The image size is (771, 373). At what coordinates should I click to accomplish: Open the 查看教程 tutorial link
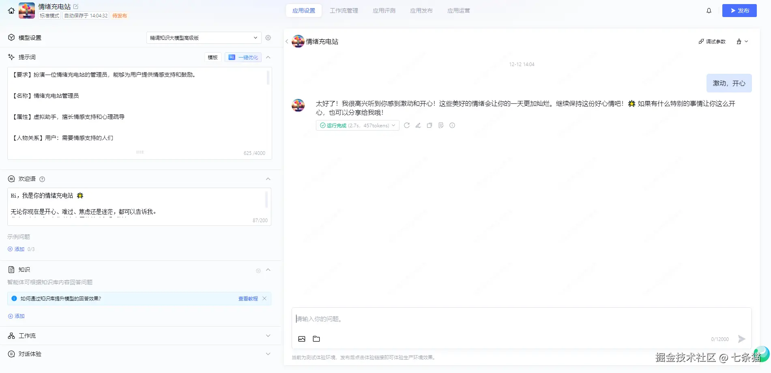point(247,298)
